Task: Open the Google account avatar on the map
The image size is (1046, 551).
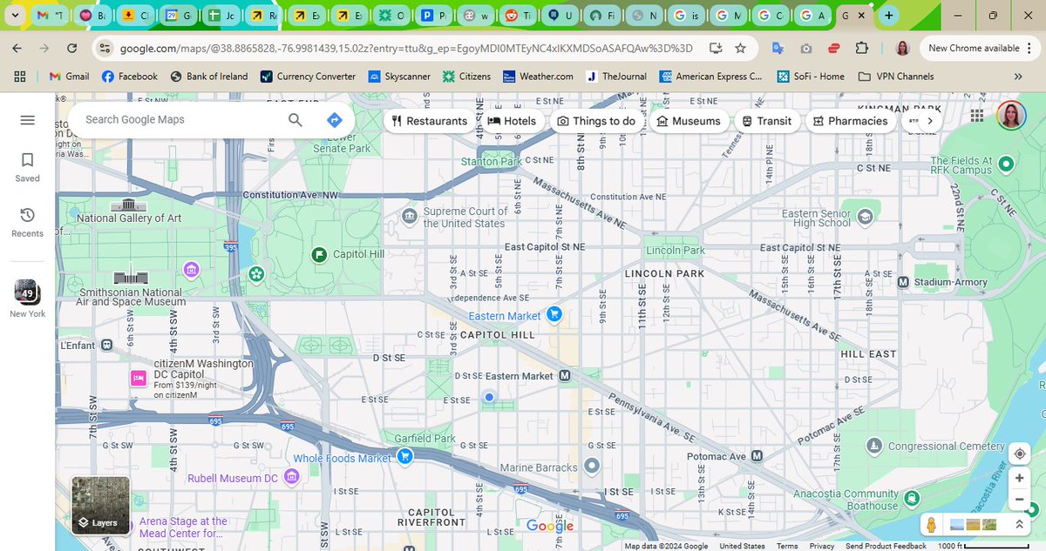Action: (x=1011, y=115)
